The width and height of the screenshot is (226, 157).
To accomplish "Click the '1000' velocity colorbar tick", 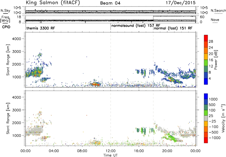I will (213, 99).
